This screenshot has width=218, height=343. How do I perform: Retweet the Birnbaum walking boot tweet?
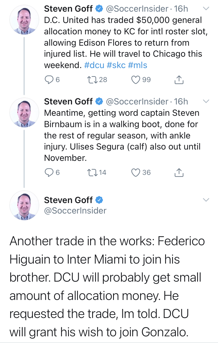pyautogui.click(x=91, y=173)
